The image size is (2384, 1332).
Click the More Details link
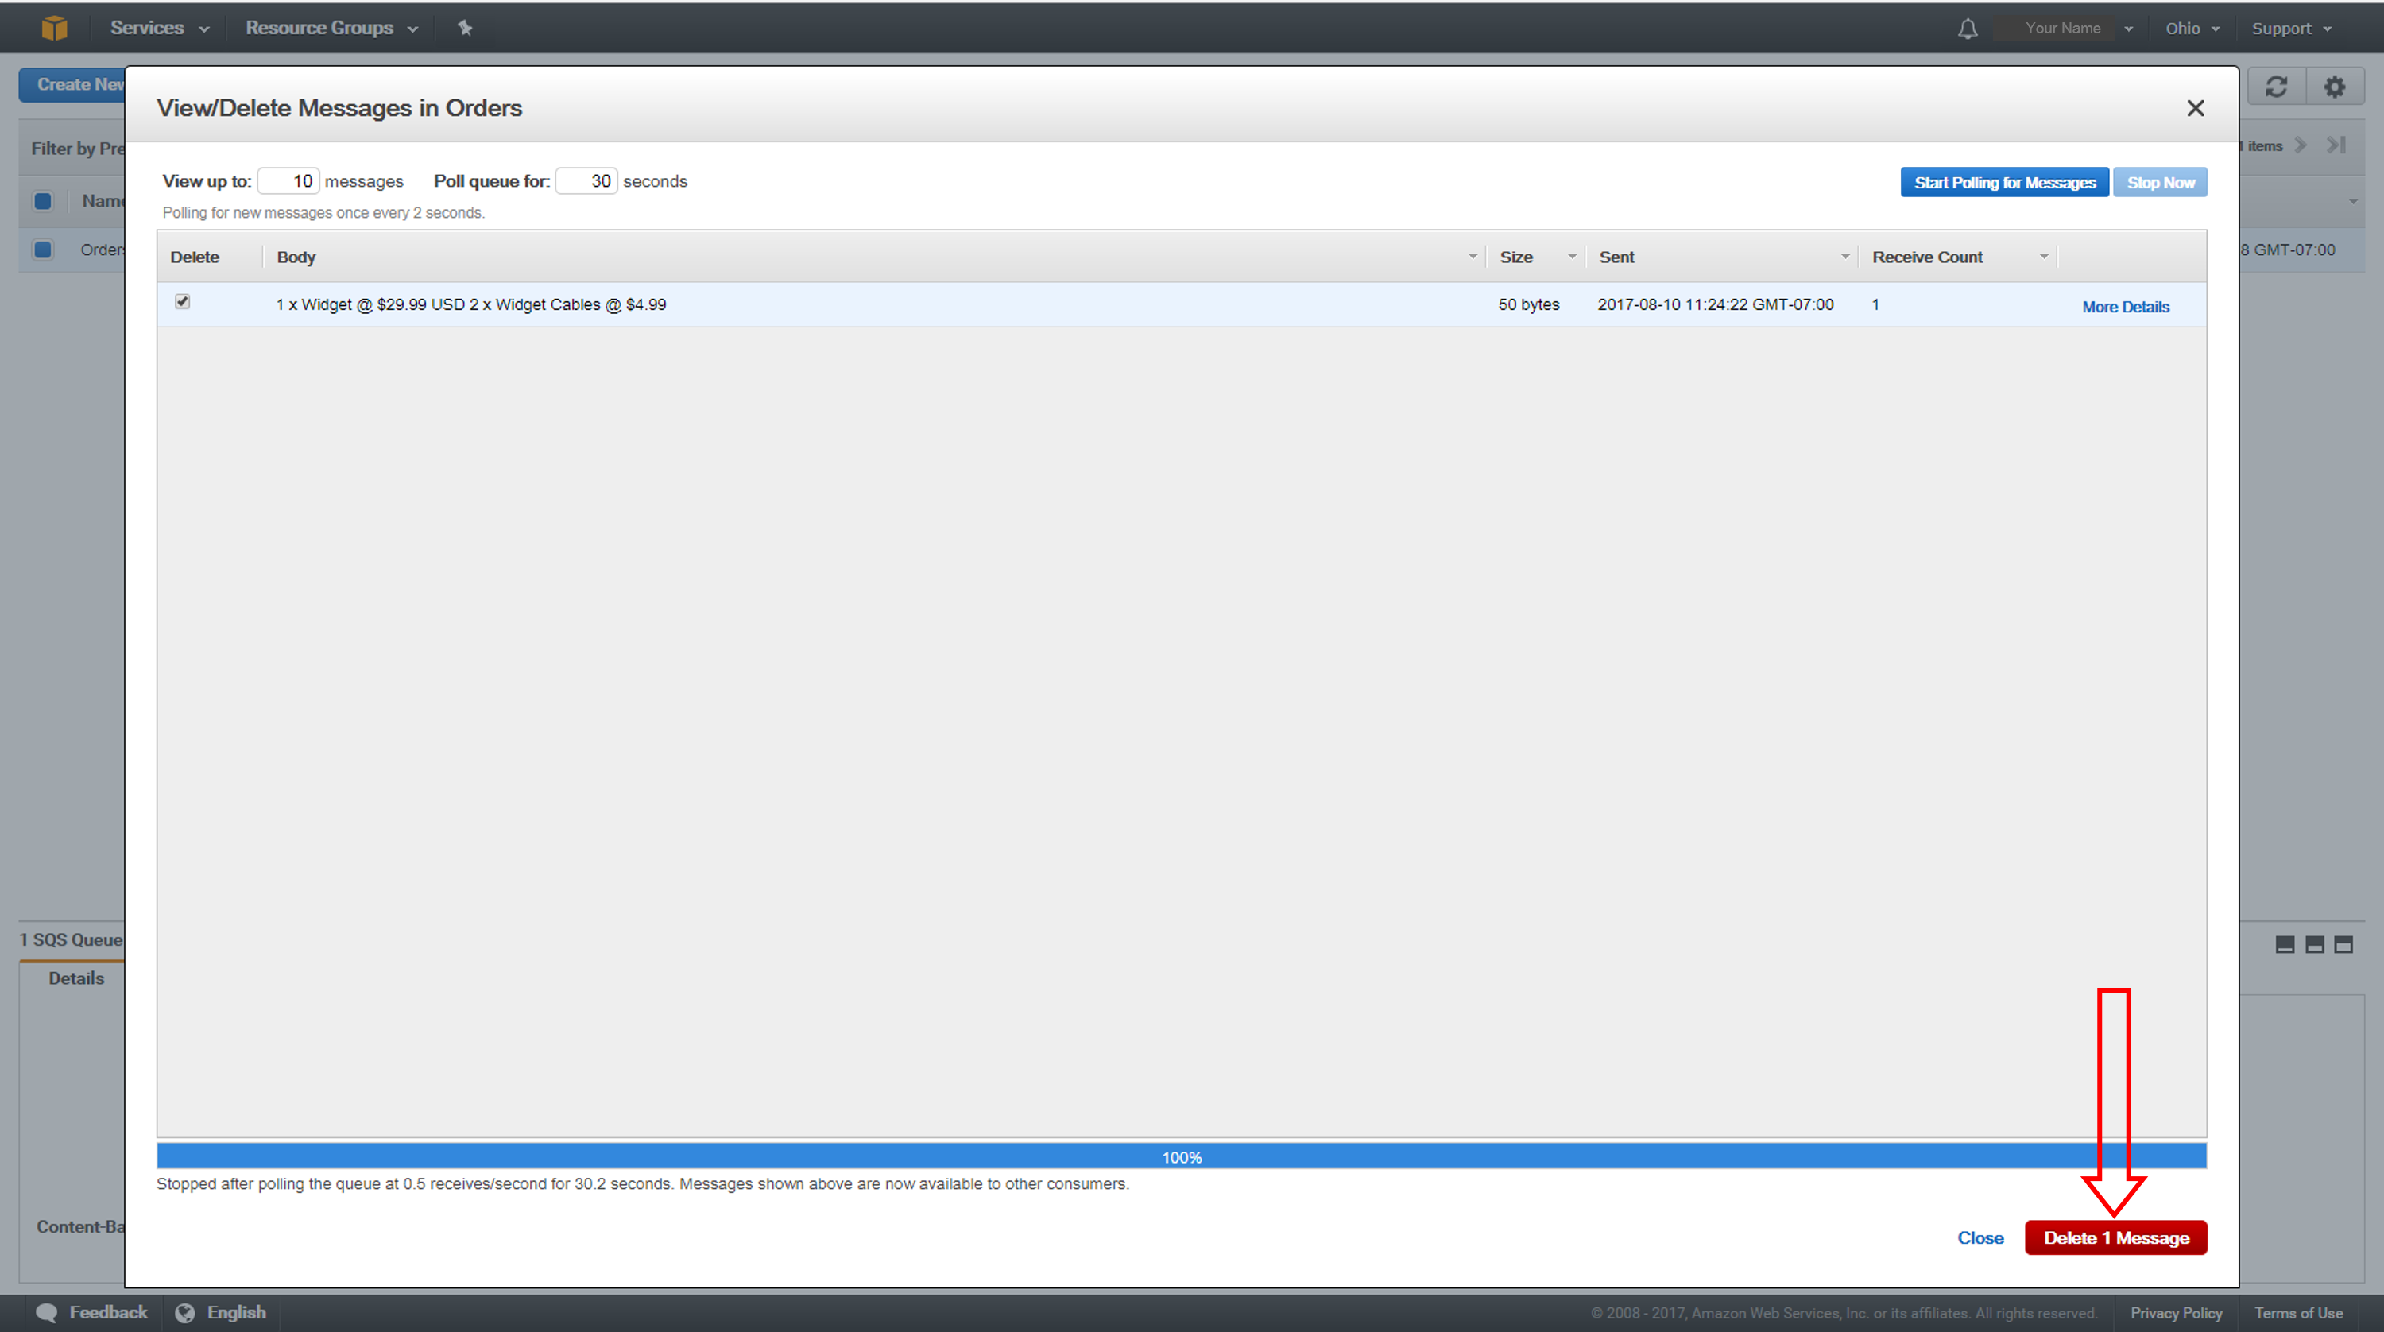tap(2123, 307)
